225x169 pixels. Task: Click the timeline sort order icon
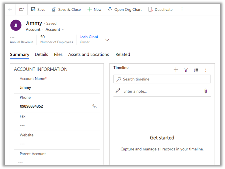tap(196, 70)
